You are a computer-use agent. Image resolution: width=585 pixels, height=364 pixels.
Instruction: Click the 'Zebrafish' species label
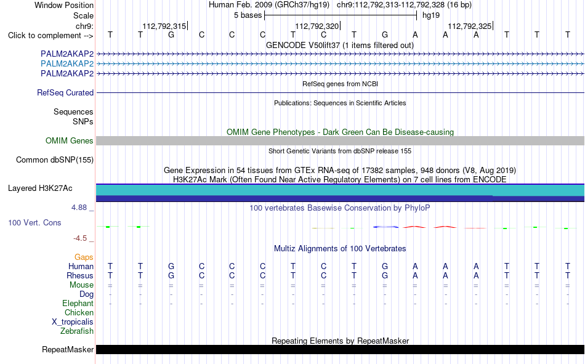[x=77, y=331]
